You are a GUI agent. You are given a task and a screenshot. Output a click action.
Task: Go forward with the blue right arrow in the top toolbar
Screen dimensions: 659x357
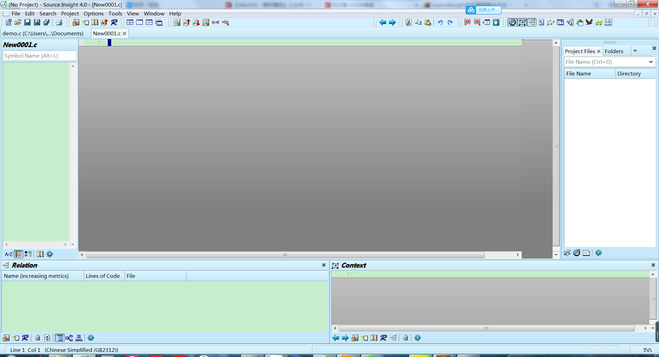[392, 22]
